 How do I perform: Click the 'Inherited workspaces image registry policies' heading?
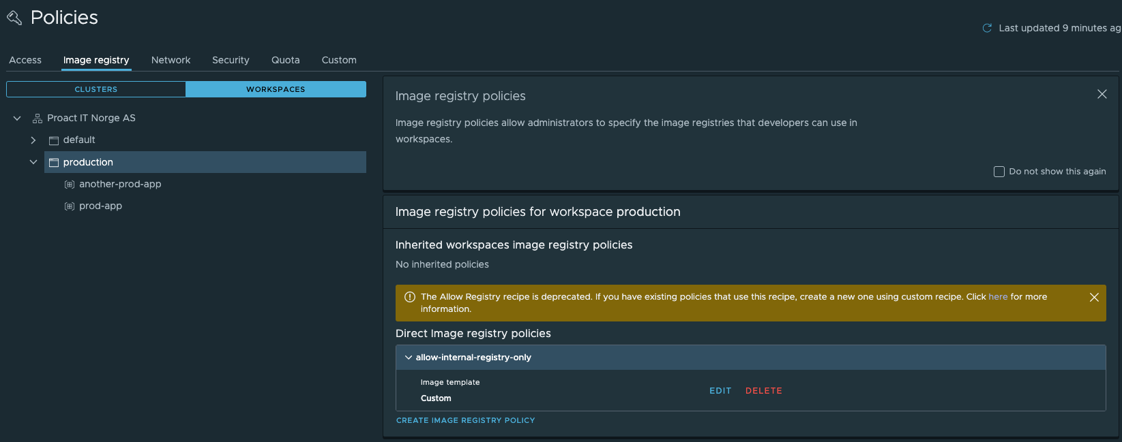(514, 245)
